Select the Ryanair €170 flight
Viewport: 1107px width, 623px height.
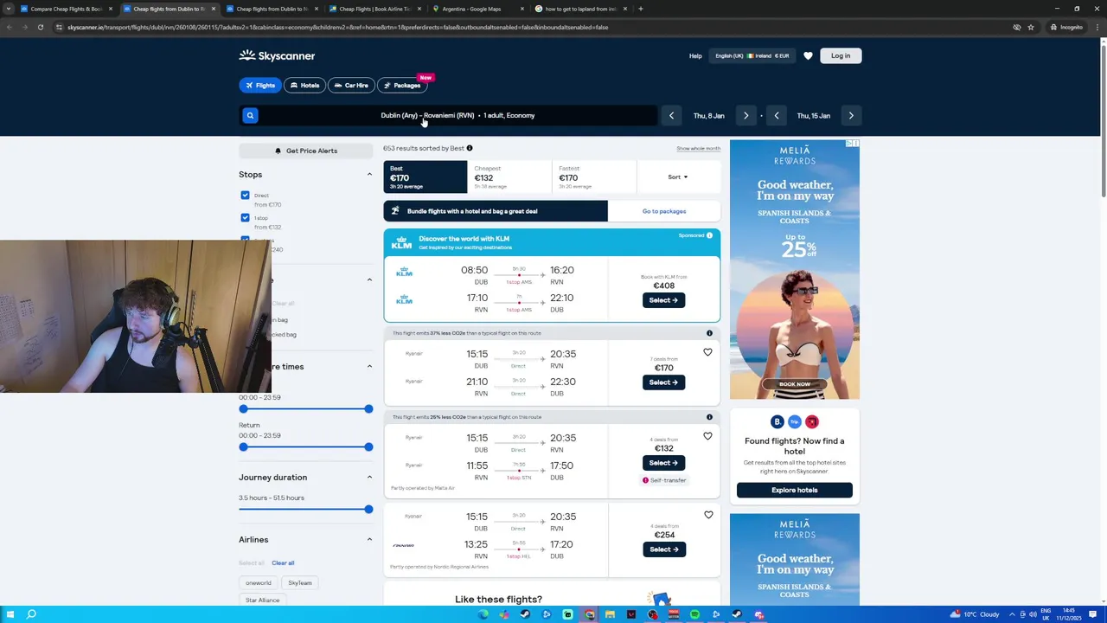(x=663, y=382)
